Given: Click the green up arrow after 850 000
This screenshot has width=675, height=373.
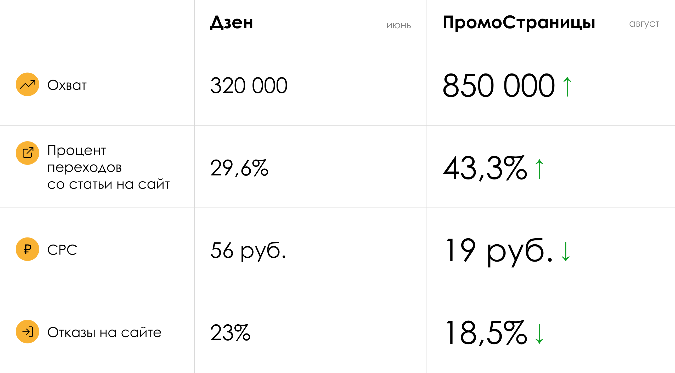Looking at the screenshot, I should [567, 86].
